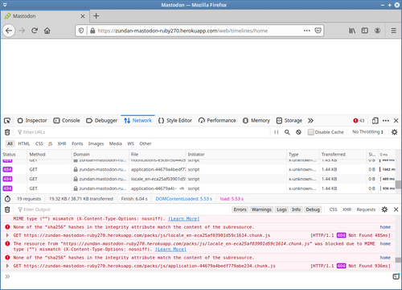Expand the application-44679 GET request log entry
Viewport: 402px width, 290px height.
click(7, 266)
